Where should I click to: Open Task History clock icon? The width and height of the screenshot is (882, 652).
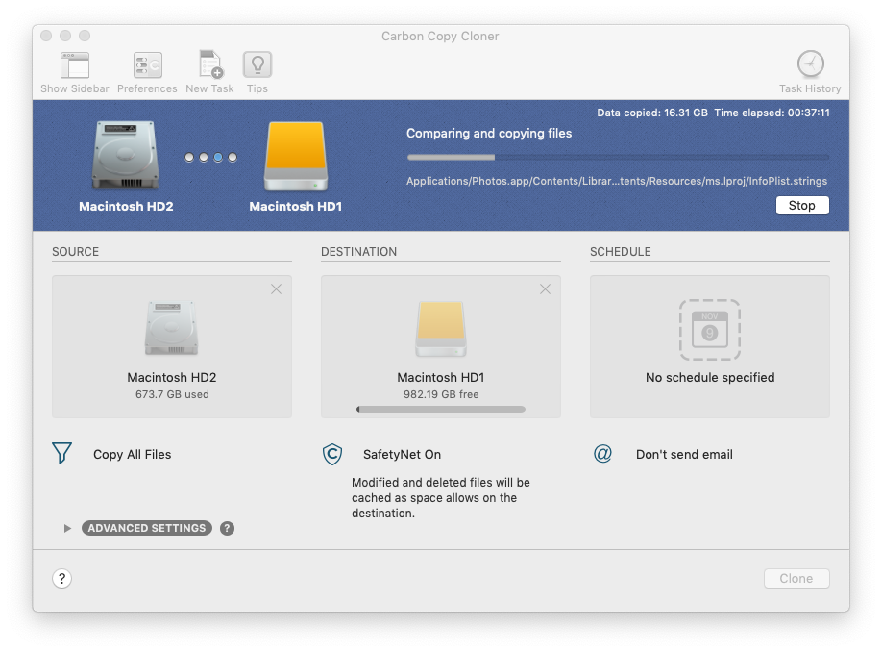point(811,63)
